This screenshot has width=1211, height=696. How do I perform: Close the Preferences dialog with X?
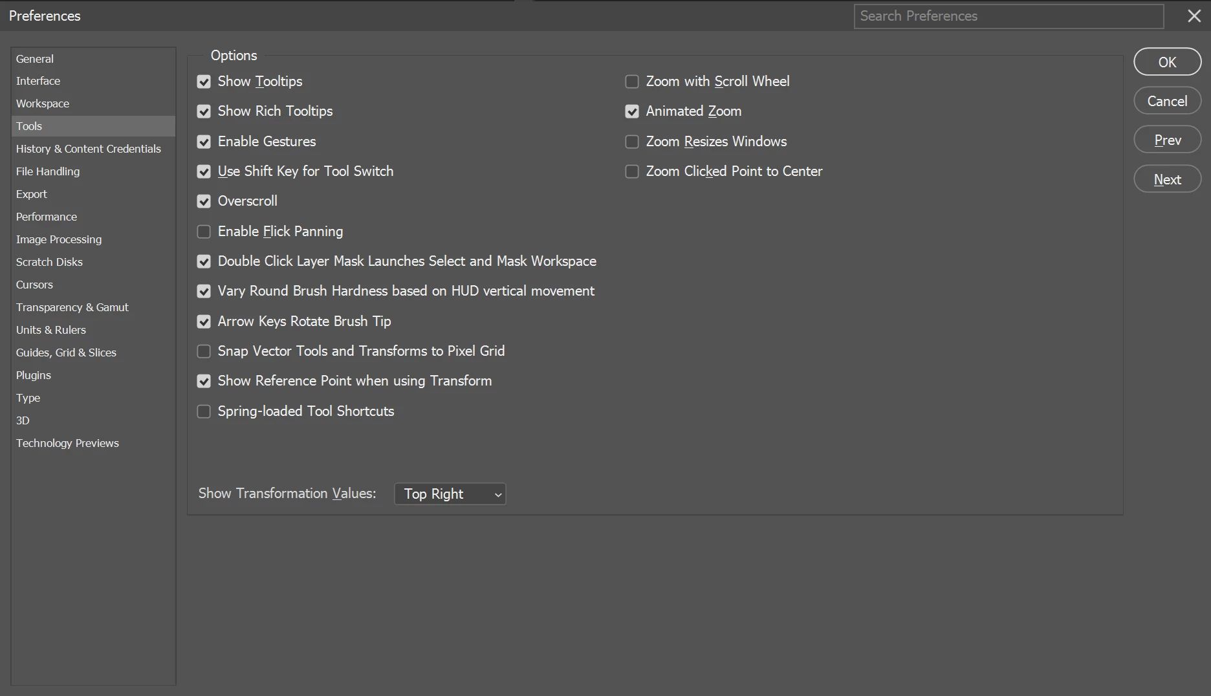click(x=1194, y=16)
